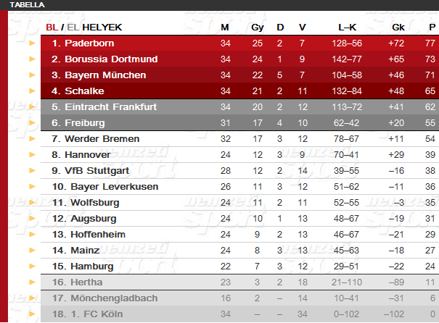Open the Bayer Leverkusen team link
The height and width of the screenshot is (323, 439).
[114, 186]
